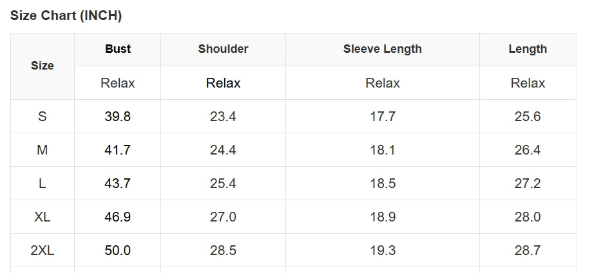Select the Sleeve Length column header
Image resolution: width=603 pixels, height=273 pixels.
(383, 49)
